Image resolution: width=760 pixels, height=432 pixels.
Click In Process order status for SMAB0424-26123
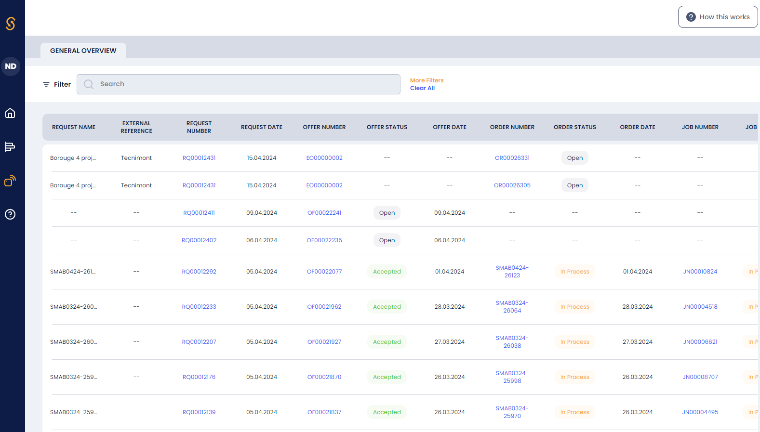(575, 272)
